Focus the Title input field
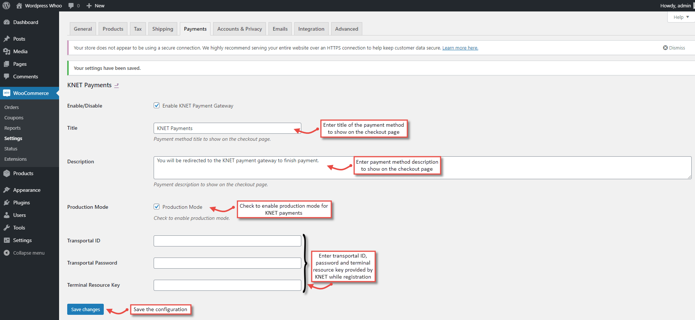The height and width of the screenshot is (320, 695). click(227, 128)
